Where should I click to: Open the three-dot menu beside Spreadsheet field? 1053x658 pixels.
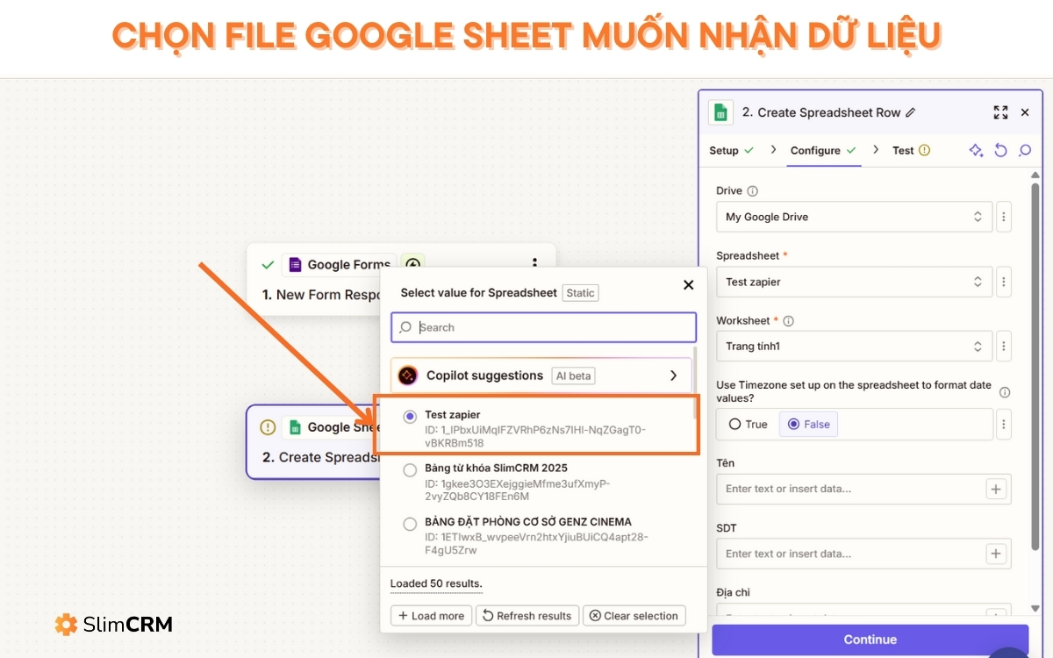1004,282
